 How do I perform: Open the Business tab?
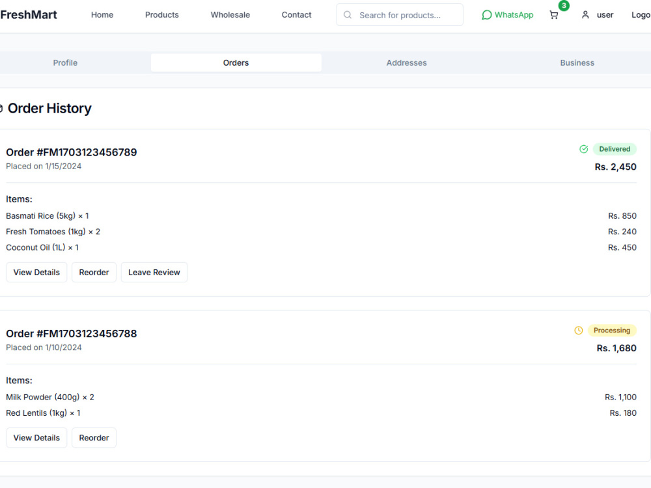coord(577,62)
